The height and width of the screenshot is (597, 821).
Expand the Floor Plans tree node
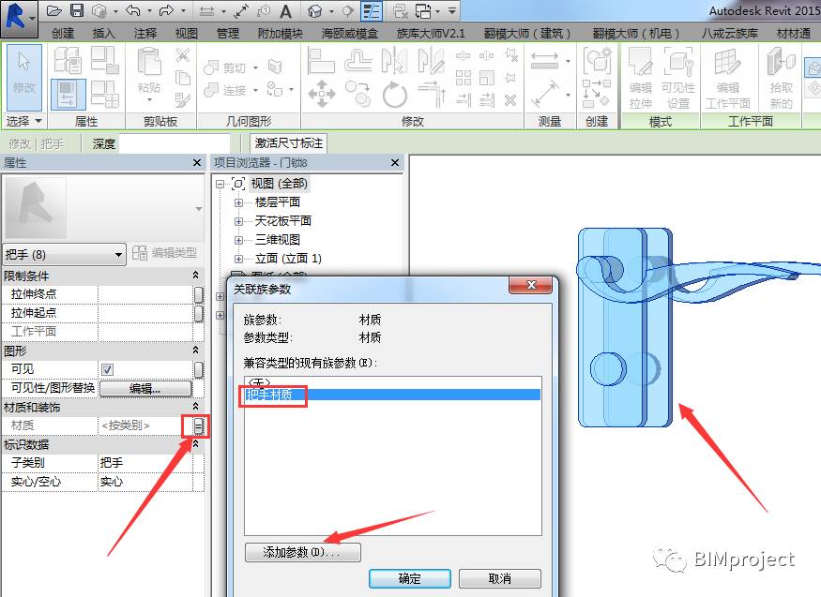(x=238, y=202)
